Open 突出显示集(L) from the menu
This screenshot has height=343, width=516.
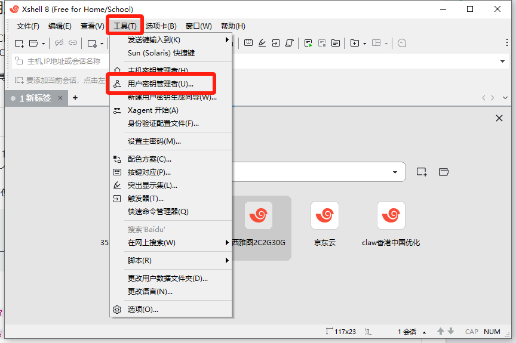[x=171, y=186]
